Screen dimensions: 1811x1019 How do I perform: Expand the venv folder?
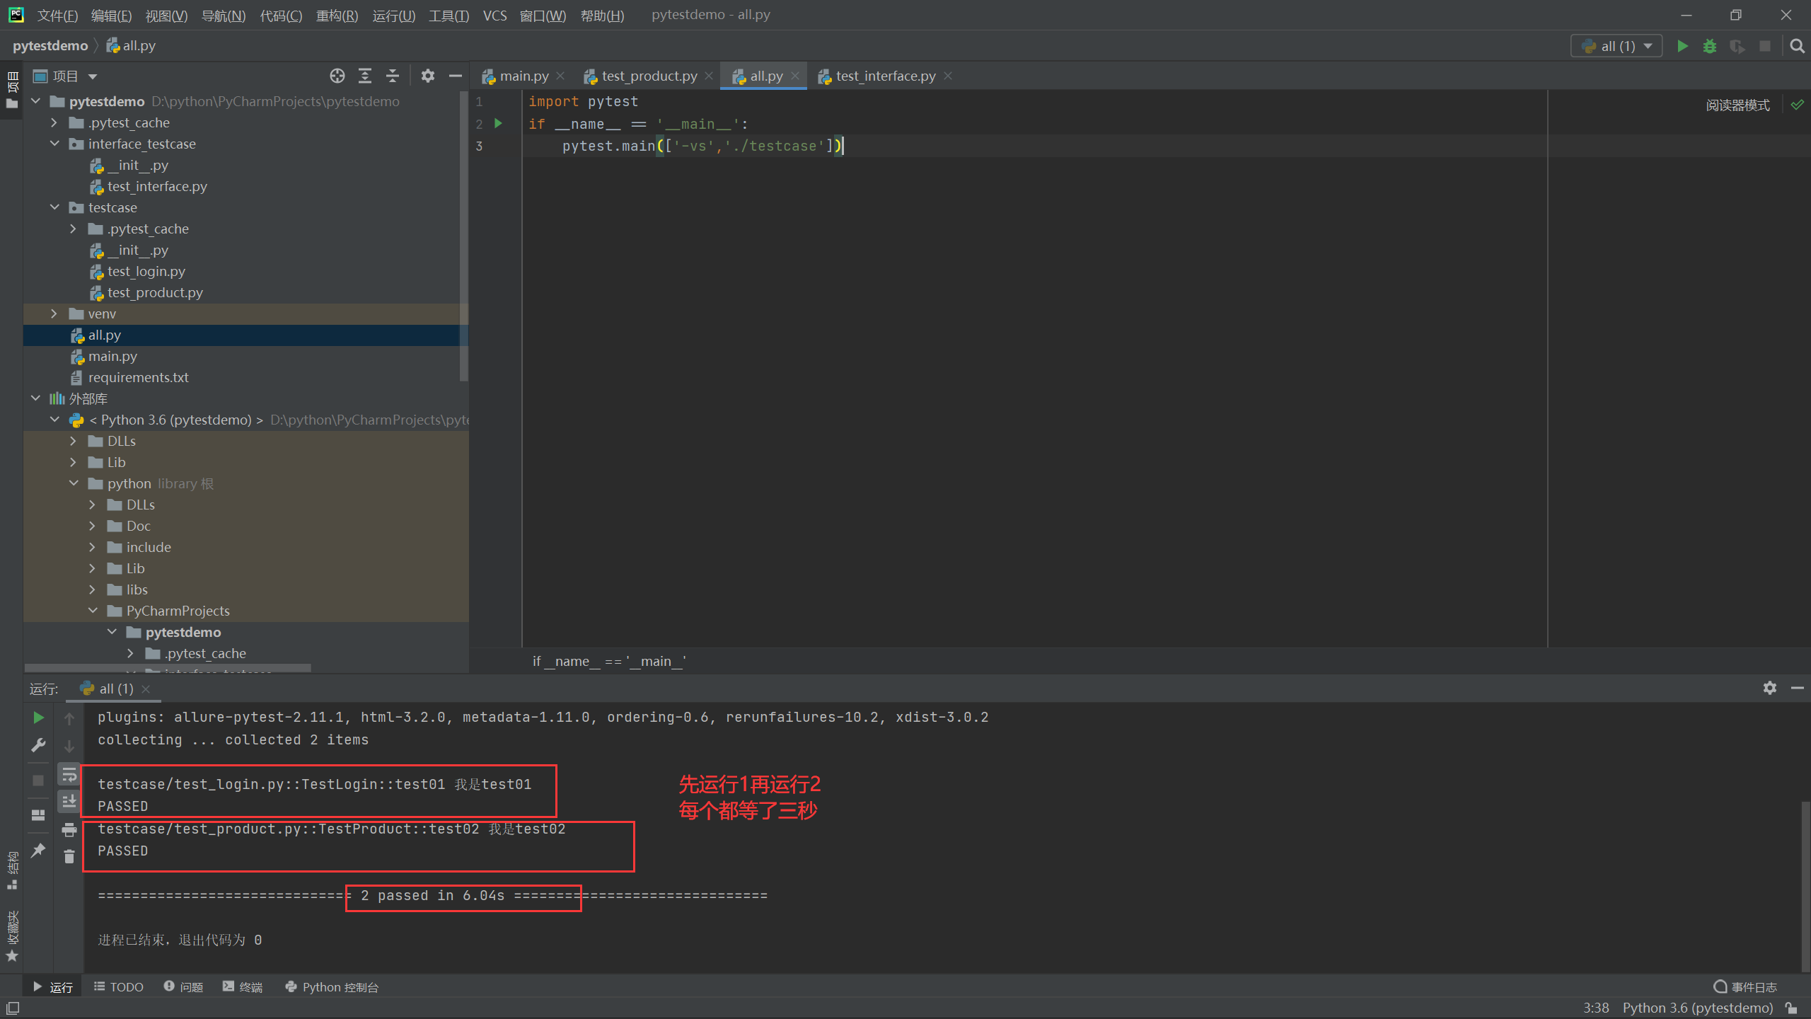54,313
